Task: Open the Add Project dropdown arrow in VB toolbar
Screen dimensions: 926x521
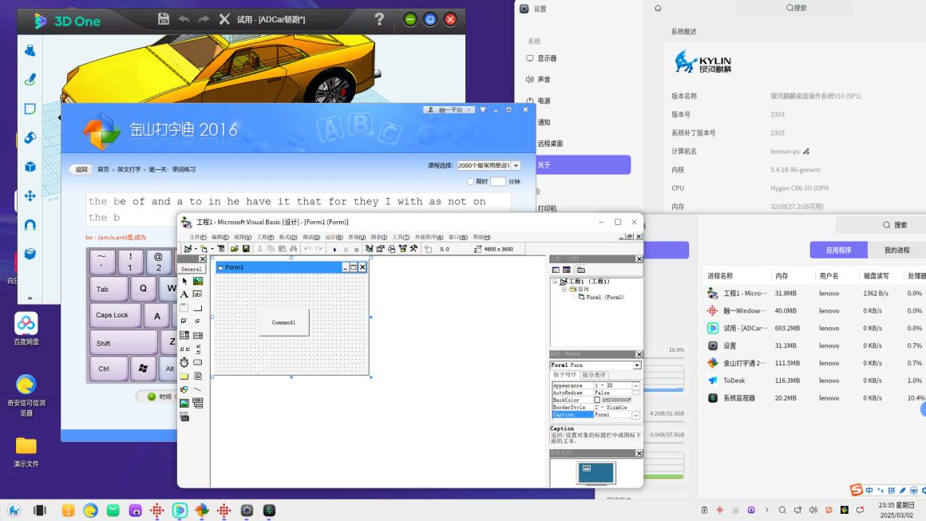Action: pos(196,249)
